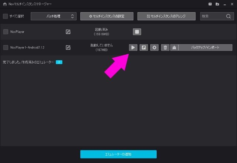The width and height of the screenshot is (237, 163).
Task: Start the NoxPlayer1-Android7.1.2 emulator with play button
Action: (x=133, y=47)
